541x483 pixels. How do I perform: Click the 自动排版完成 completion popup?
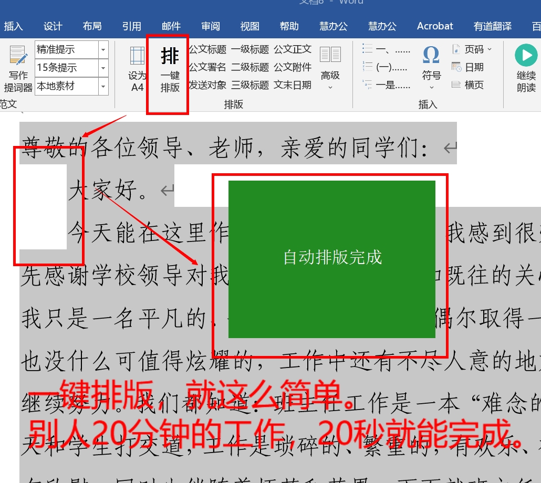pos(332,258)
